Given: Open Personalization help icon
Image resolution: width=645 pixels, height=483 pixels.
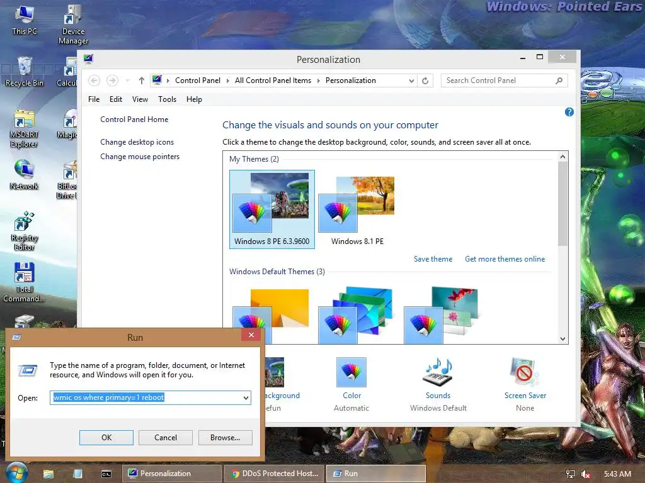Looking at the screenshot, I should [569, 112].
